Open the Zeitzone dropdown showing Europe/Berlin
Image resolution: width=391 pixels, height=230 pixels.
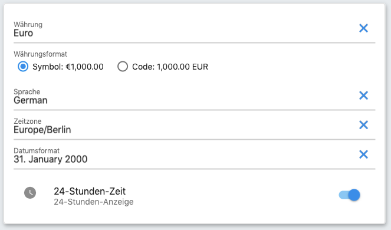pos(185,126)
